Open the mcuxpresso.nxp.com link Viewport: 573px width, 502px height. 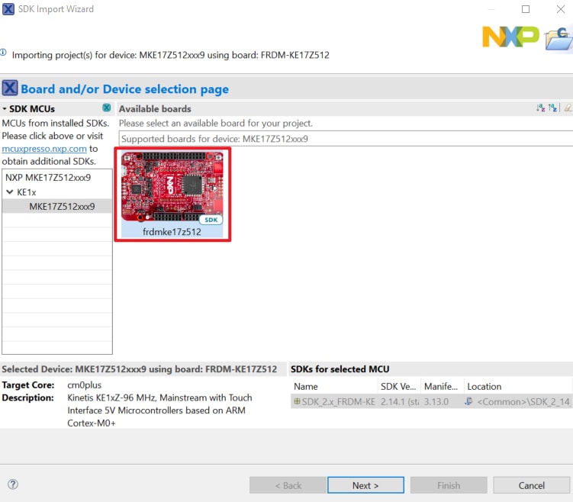coord(44,149)
